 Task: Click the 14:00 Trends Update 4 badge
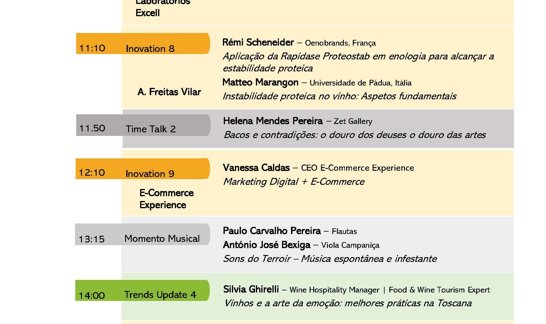pyautogui.click(x=142, y=291)
